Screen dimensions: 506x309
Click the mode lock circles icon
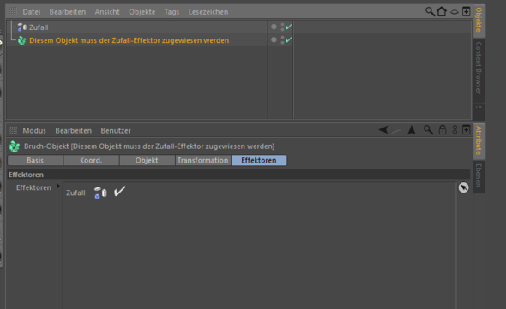tap(455, 130)
